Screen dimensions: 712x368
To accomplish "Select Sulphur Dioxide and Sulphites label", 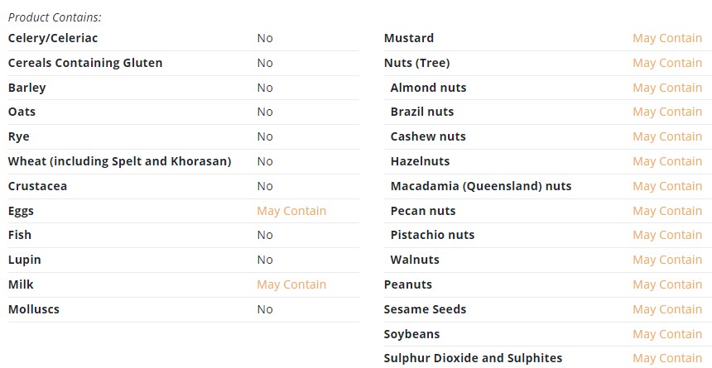I will (474, 358).
